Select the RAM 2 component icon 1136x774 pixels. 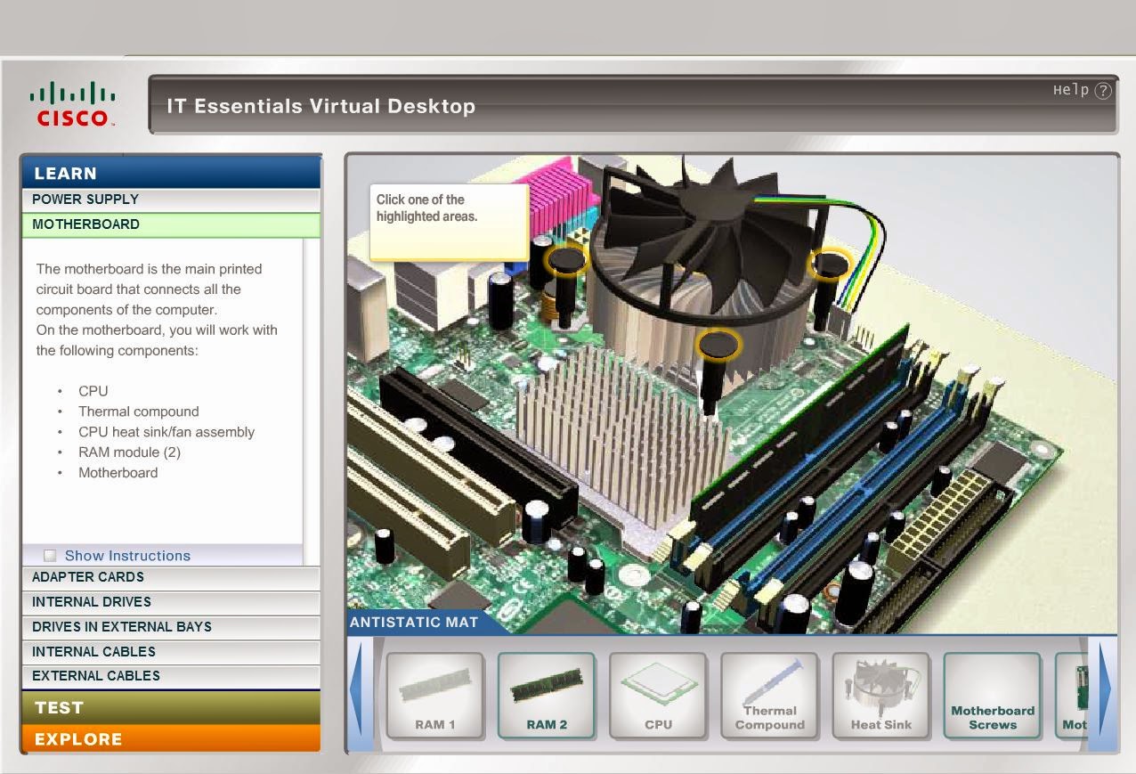click(x=546, y=695)
